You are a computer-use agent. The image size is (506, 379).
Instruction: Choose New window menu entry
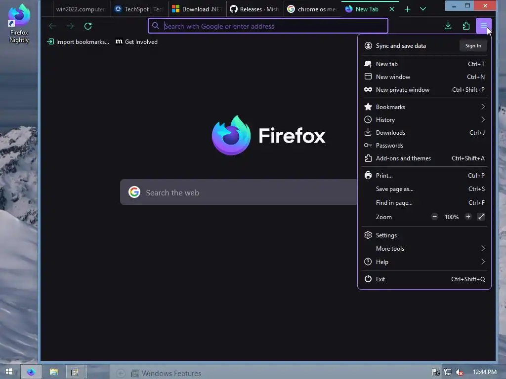pyautogui.click(x=424, y=76)
